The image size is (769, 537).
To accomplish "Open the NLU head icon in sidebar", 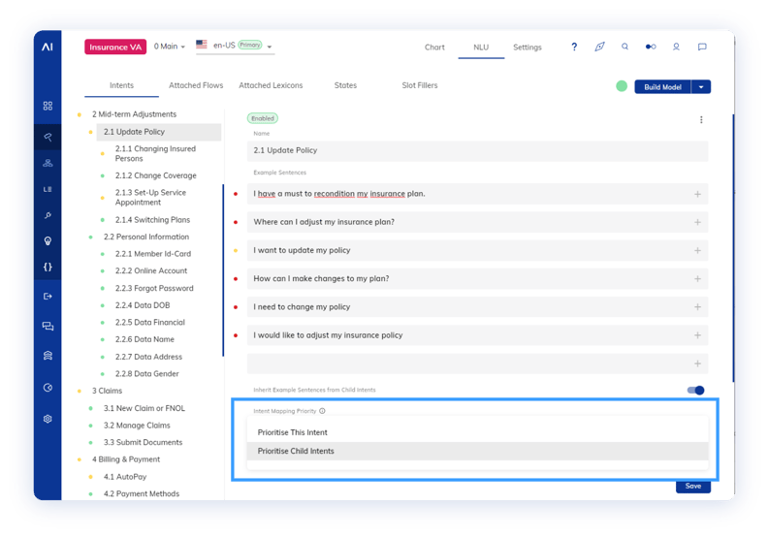I will tap(48, 137).
